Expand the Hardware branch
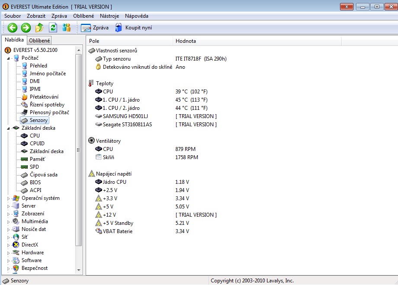 (x=8, y=253)
